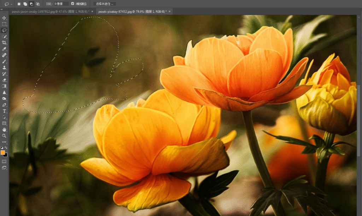Select the Eraser tool
The image size is (362, 216).
tap(4, 80)
